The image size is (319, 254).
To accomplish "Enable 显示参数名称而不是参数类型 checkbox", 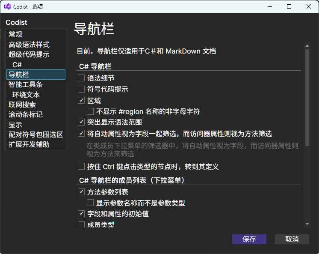I will click(90, 203).
